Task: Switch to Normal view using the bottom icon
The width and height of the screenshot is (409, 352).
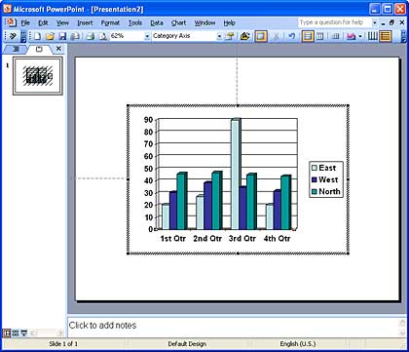Action: pos(7,332)
